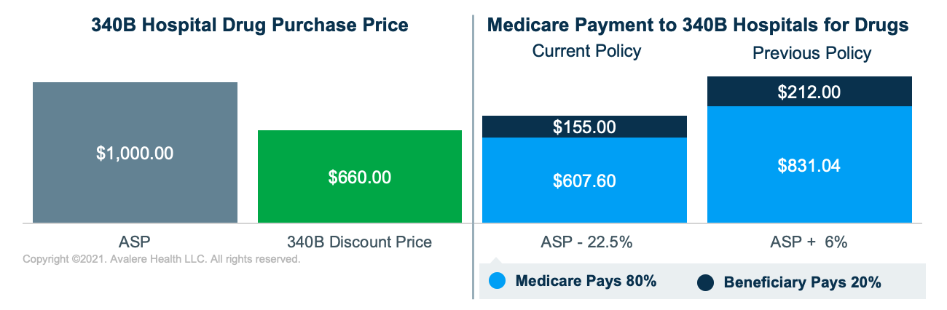This screenshot has width=947, height=310.
Task: Select the $831.04 blue Medicare segment
Action: 809,165
